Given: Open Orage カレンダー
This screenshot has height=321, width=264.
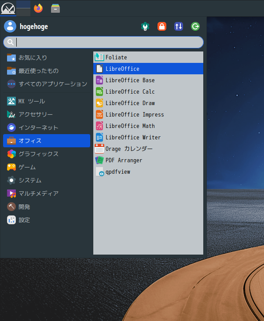Looking at the screenshot, I should pyautogui.click(x=129, y=149).
